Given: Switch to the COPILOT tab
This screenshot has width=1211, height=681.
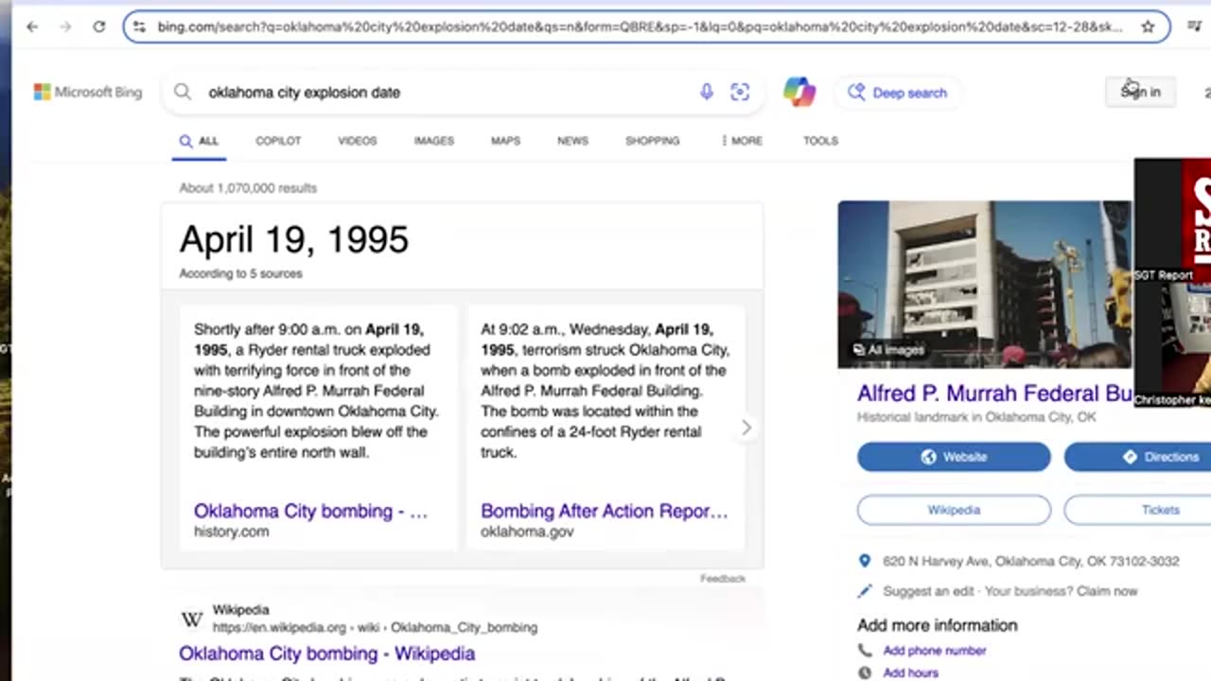Looking at the screenshot, I should pos(278,141).
